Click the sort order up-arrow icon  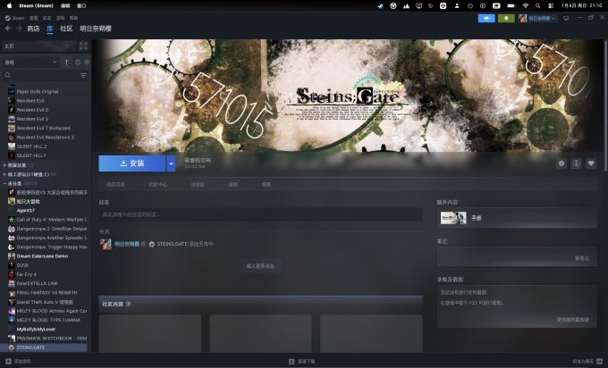(67, 62)
